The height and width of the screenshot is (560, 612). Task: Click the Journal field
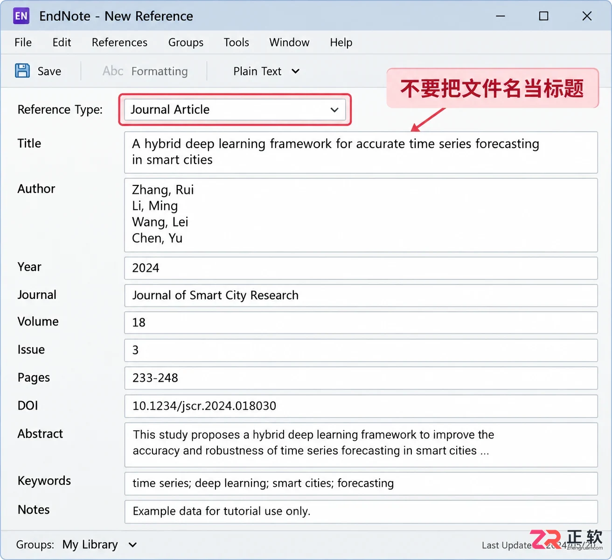tap(361, 295)
